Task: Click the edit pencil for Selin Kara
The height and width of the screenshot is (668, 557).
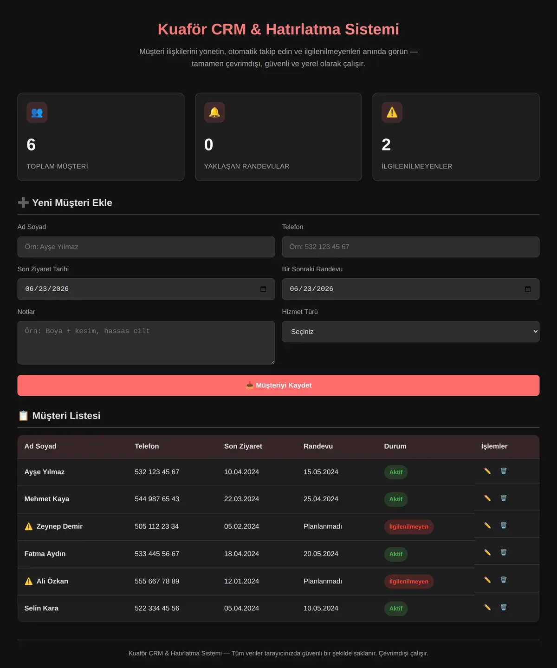Action: click(487, 607)
